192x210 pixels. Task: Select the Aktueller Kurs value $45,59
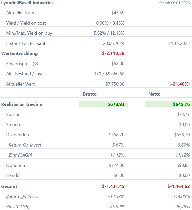tap(118, 13)
